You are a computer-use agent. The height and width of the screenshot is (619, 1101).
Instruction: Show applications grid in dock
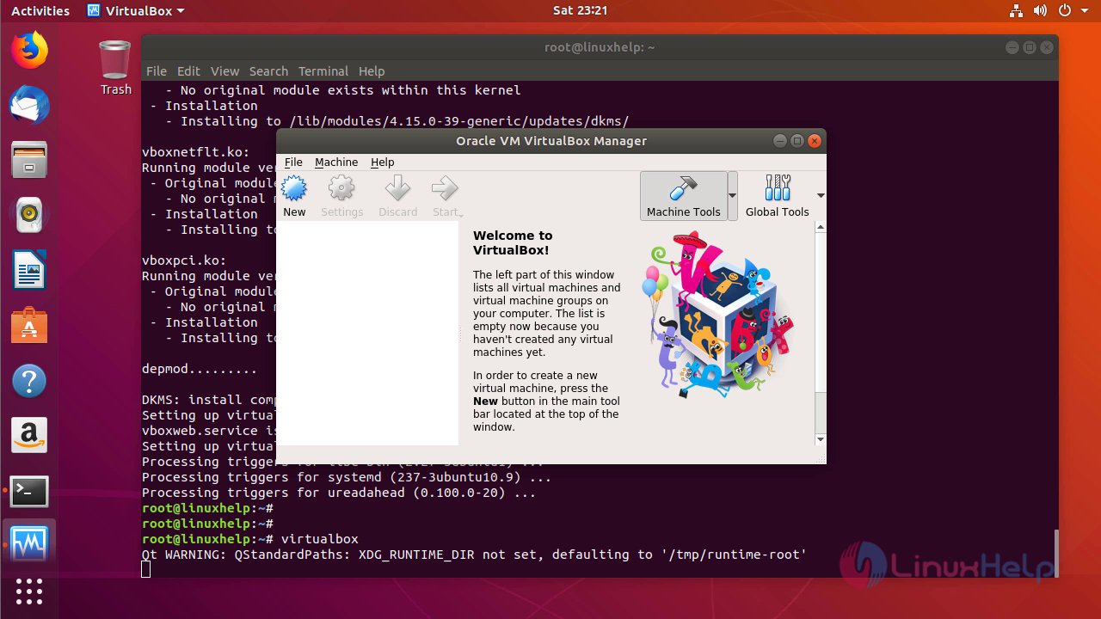coord(29,591)
